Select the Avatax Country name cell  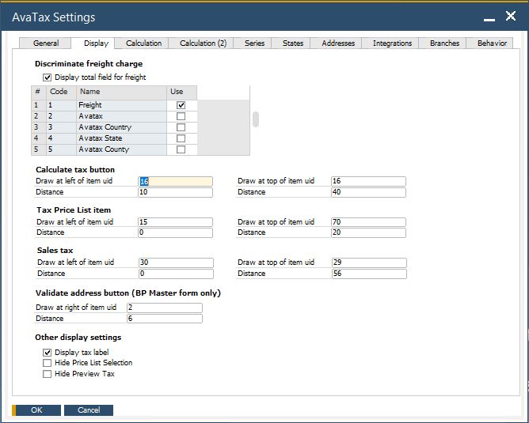(x=121, y=127)
